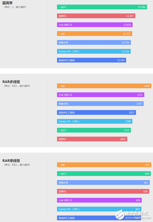Select the red 坚果R1 bar showing 13.307
The height and width of the screenshot is (222, 153).
point(96,16)
